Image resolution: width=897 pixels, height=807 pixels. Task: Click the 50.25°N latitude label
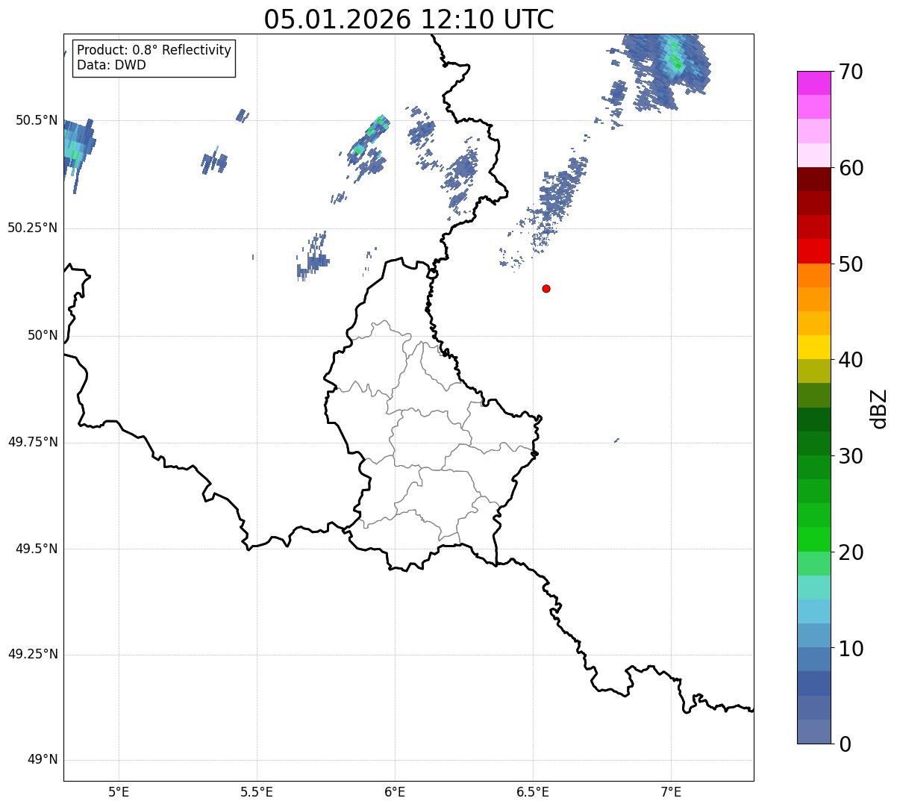point(33,228)
